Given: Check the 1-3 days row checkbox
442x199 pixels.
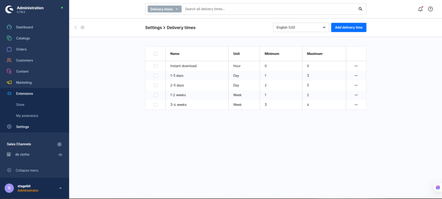Looking at the screenshot, I should (155, 76).
